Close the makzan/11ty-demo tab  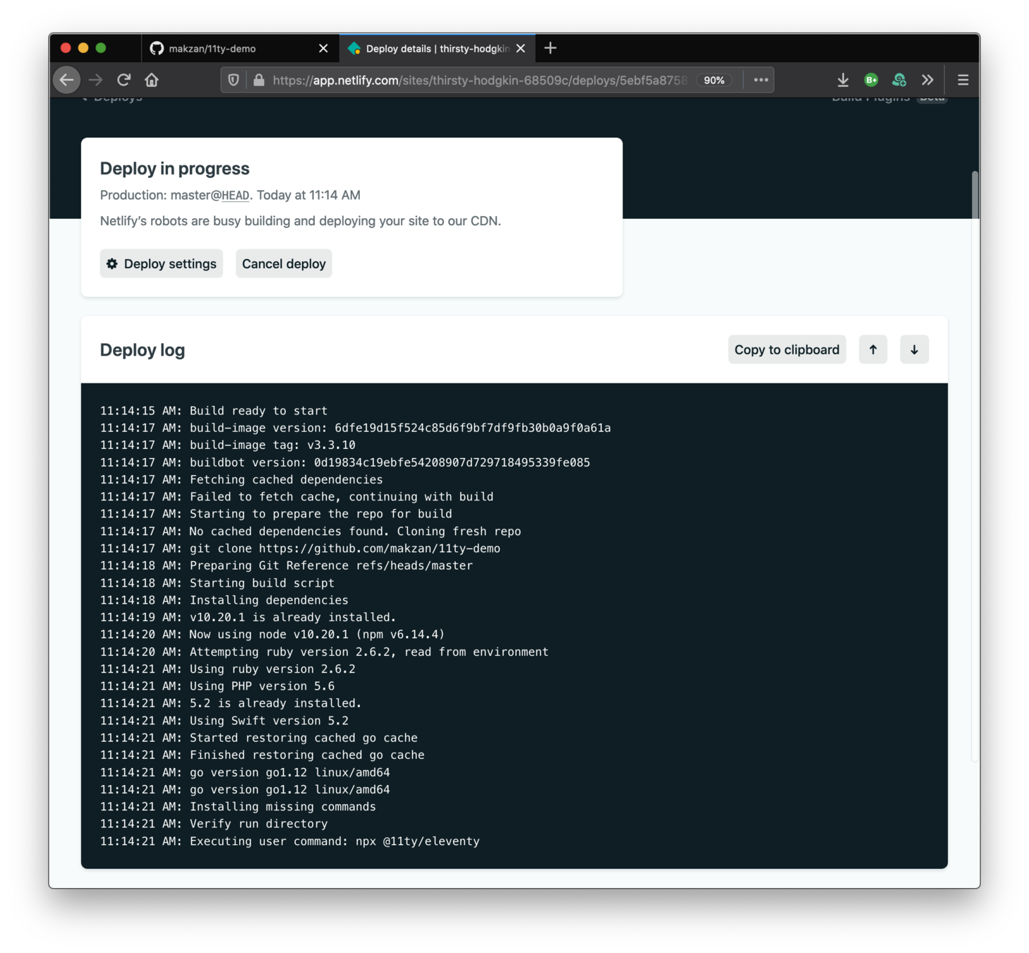(323, 48)
